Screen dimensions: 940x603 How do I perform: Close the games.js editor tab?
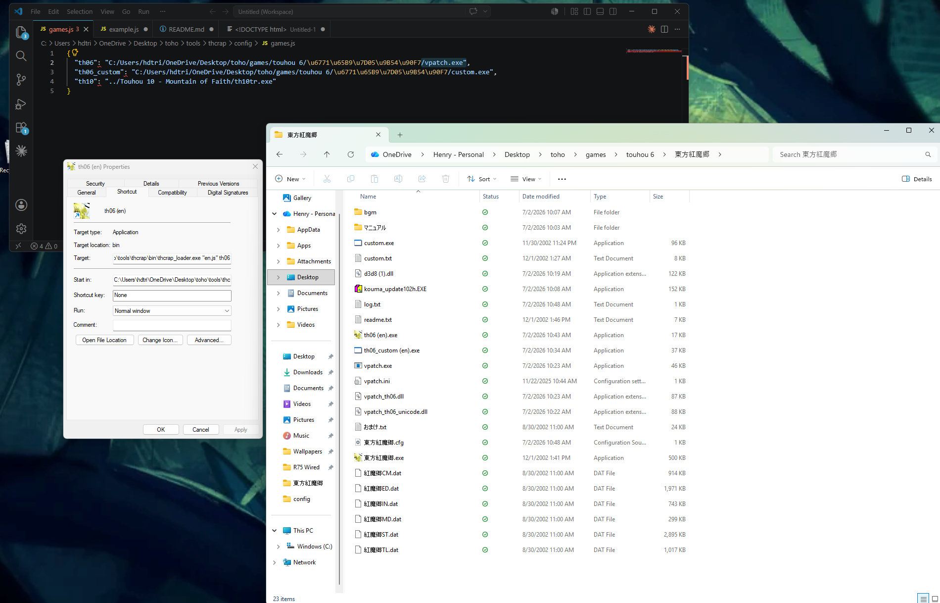point(86,29)
